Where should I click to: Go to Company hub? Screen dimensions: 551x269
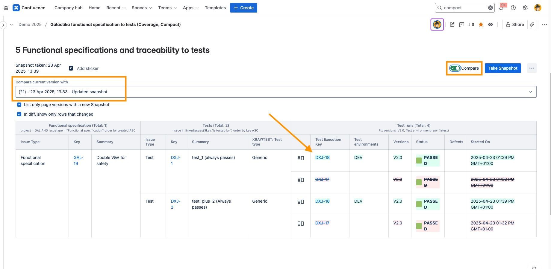pyautogui.click(x=69, y=8)
